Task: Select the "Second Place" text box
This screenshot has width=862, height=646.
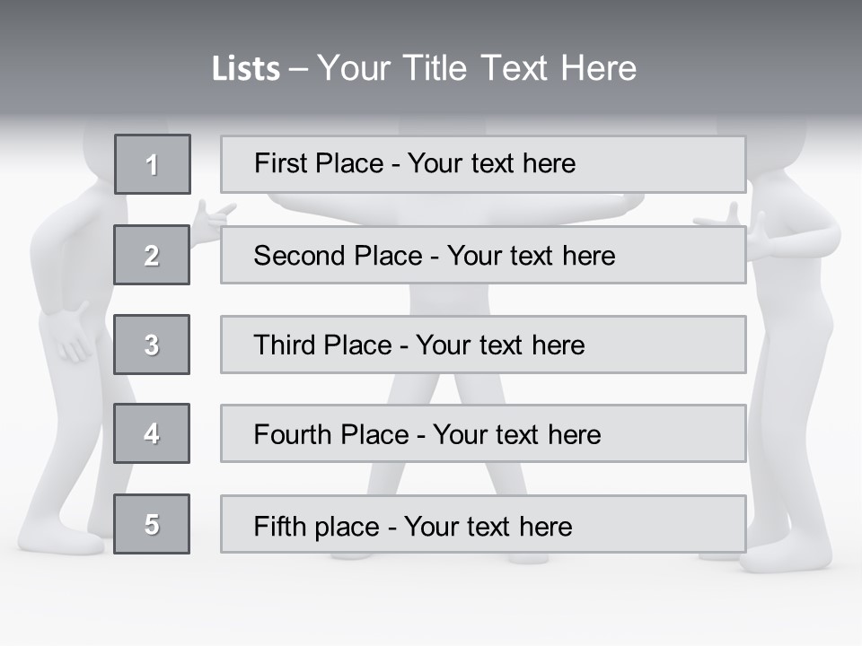Action: click(x=483, y=255)
